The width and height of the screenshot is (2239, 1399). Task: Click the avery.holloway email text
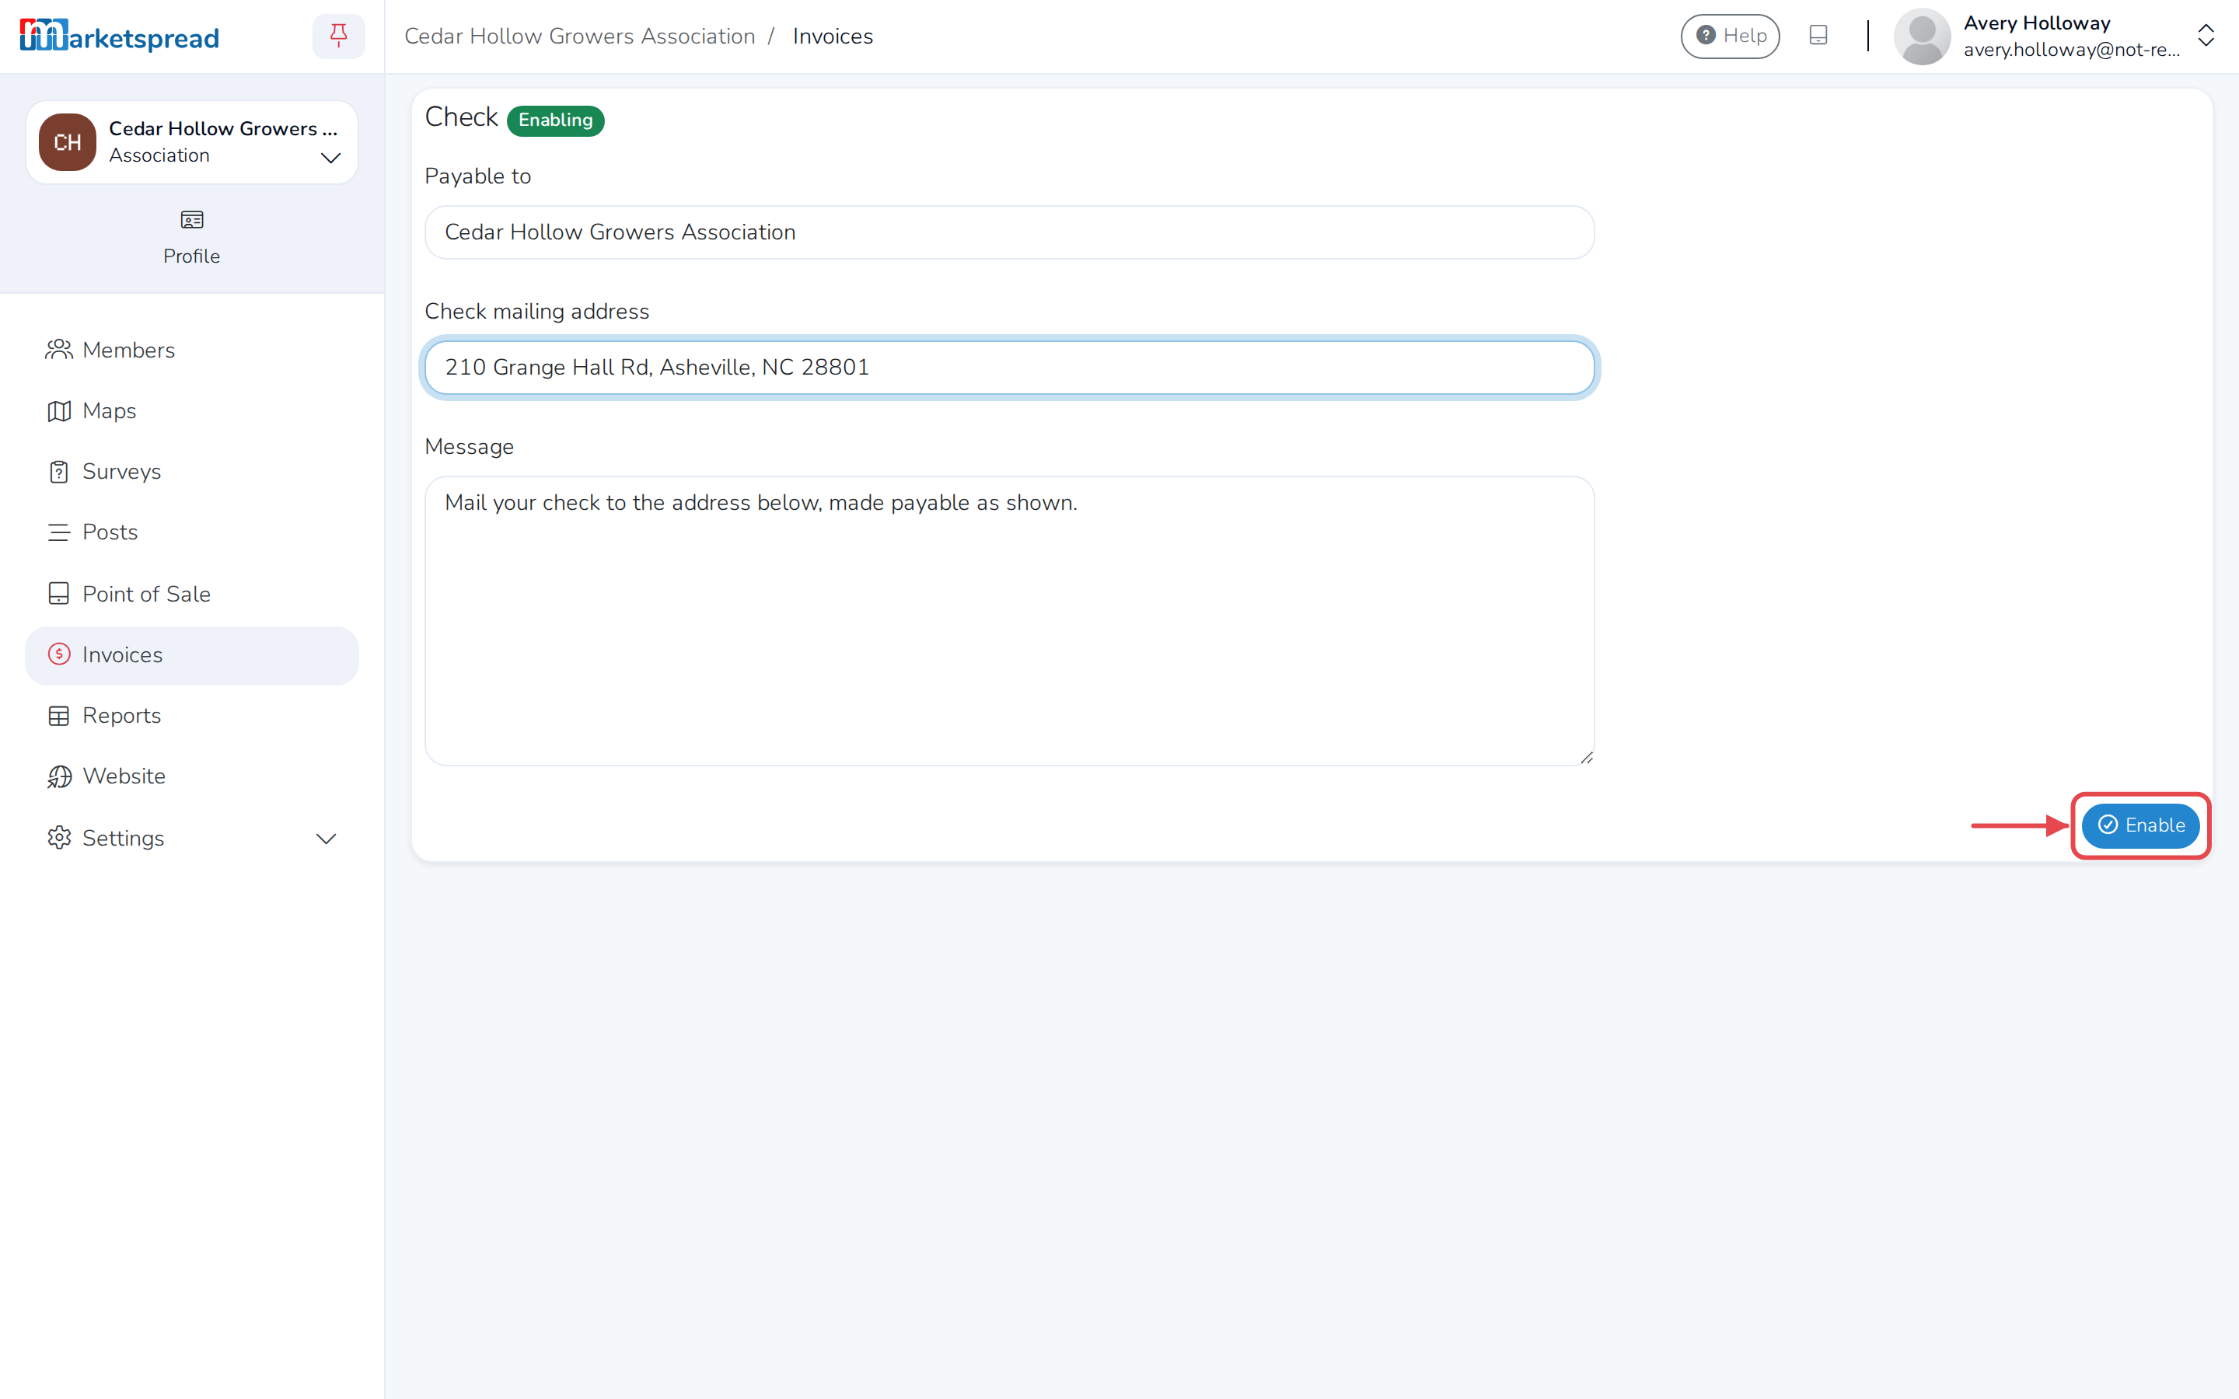coord(2072,50)
